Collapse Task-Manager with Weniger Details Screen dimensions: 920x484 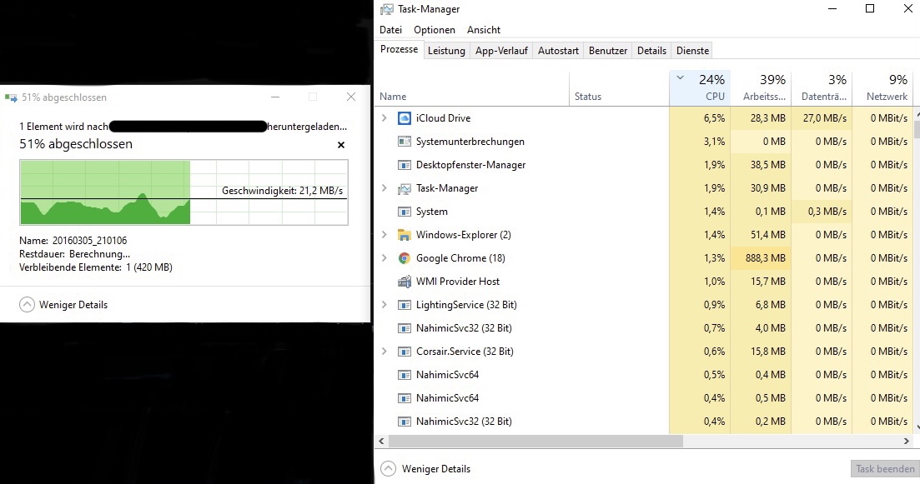[x=425, y=469]
